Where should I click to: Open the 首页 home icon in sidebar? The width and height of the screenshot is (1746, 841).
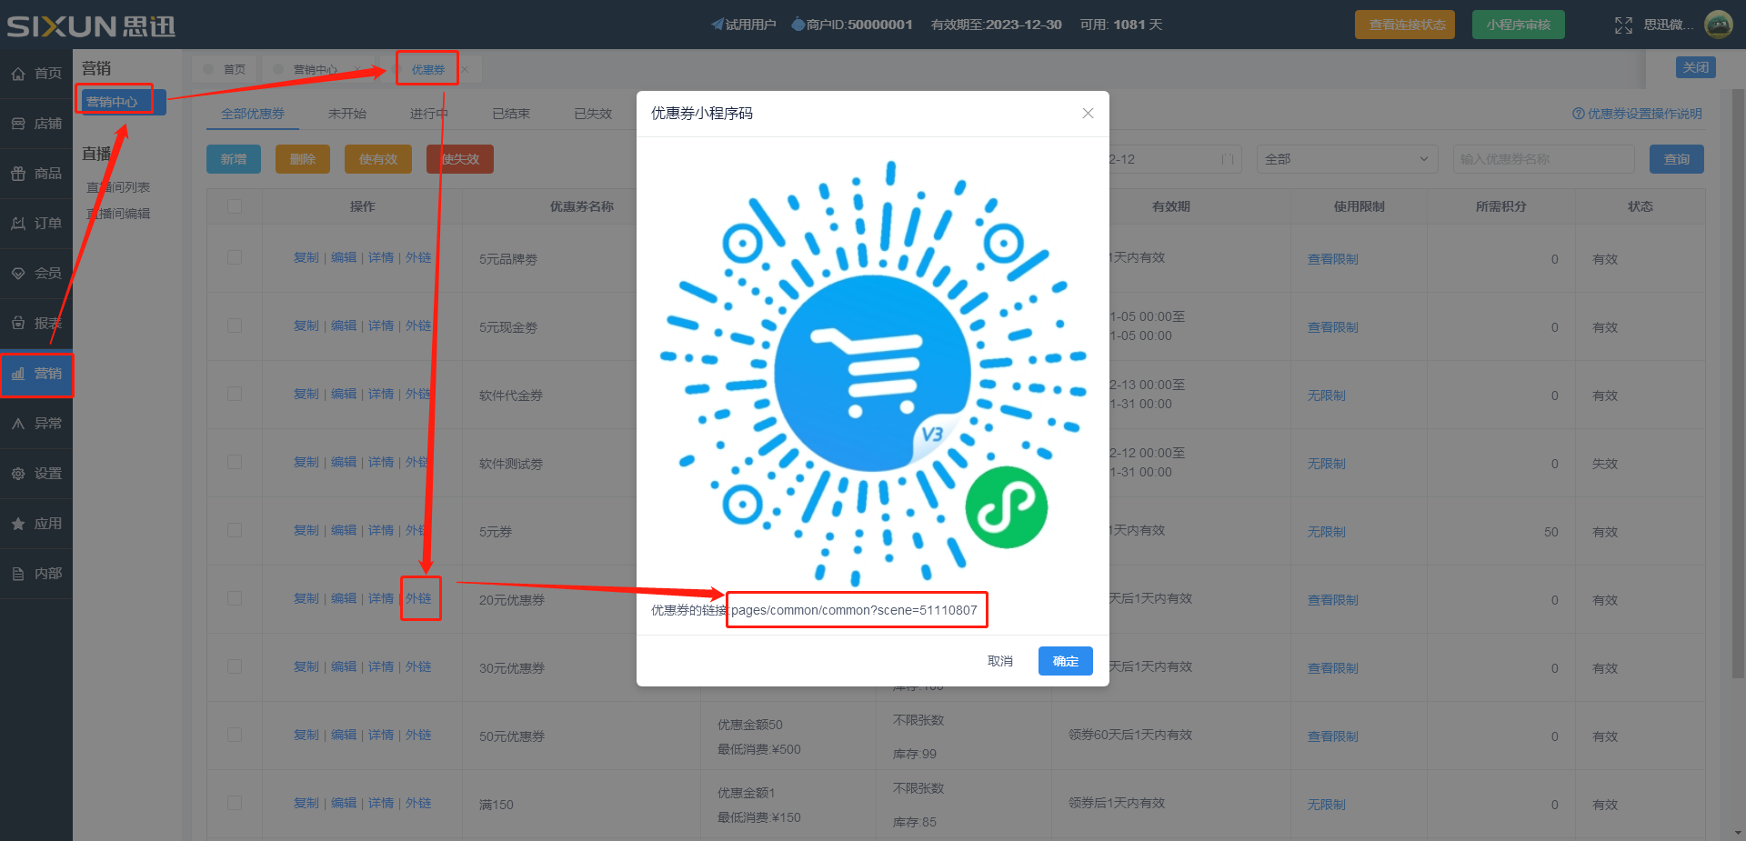tap(18, 74)
